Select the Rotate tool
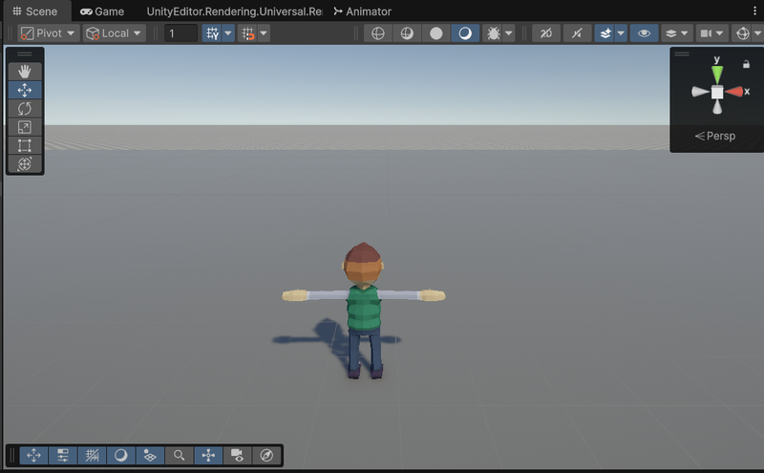 click(x=25, y=108)
